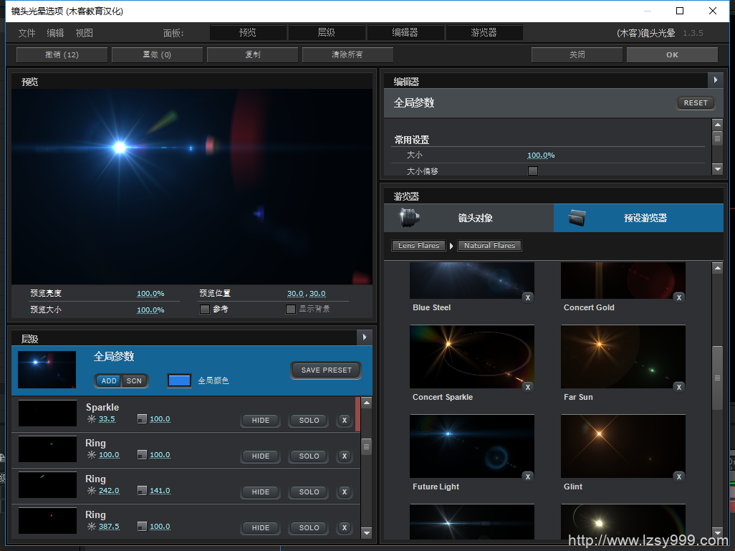Click the breadcrumb arrow after Lens Flares
This screenshot has height=551, width=735.
[x=451, y=246]
